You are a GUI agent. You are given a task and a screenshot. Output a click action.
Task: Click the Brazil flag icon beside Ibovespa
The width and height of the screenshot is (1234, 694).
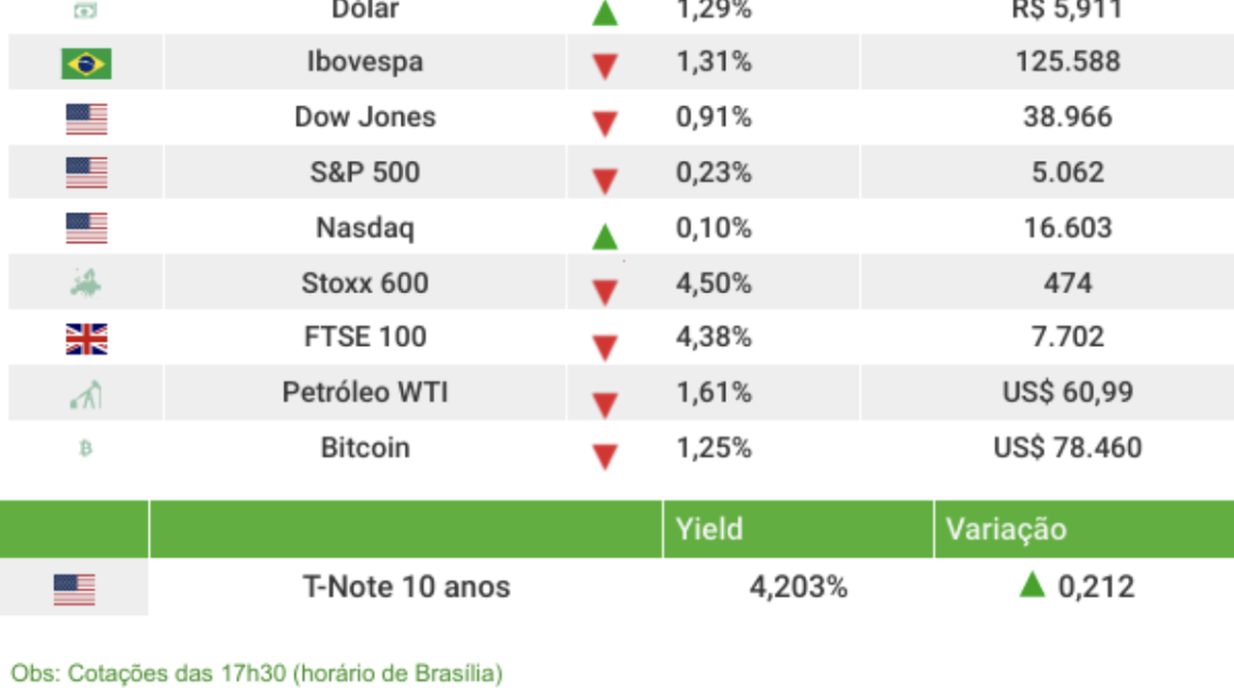(x=86, y=64)
